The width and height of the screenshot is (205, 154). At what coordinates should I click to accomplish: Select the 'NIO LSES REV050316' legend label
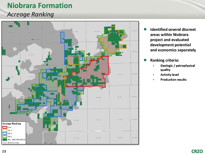coord(16,140)
